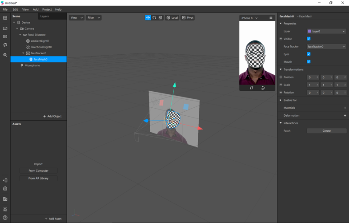Click the Create patch button
The image size is (349, 223).
point(326,131)
